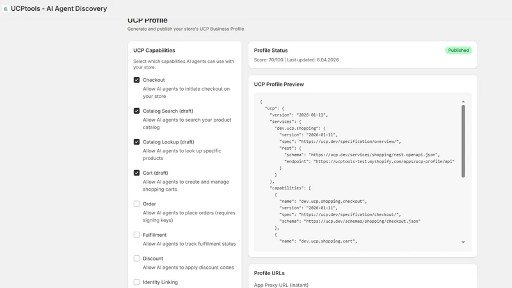This screenshot has width=512, height=288.
Task: Uncheck the Catalog Search (draft) checkbox
Action: [136, 111]
